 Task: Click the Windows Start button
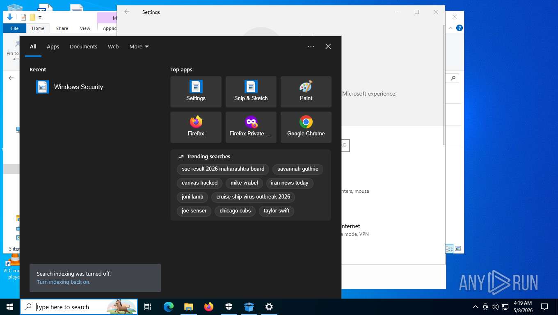tap(10, 307)
